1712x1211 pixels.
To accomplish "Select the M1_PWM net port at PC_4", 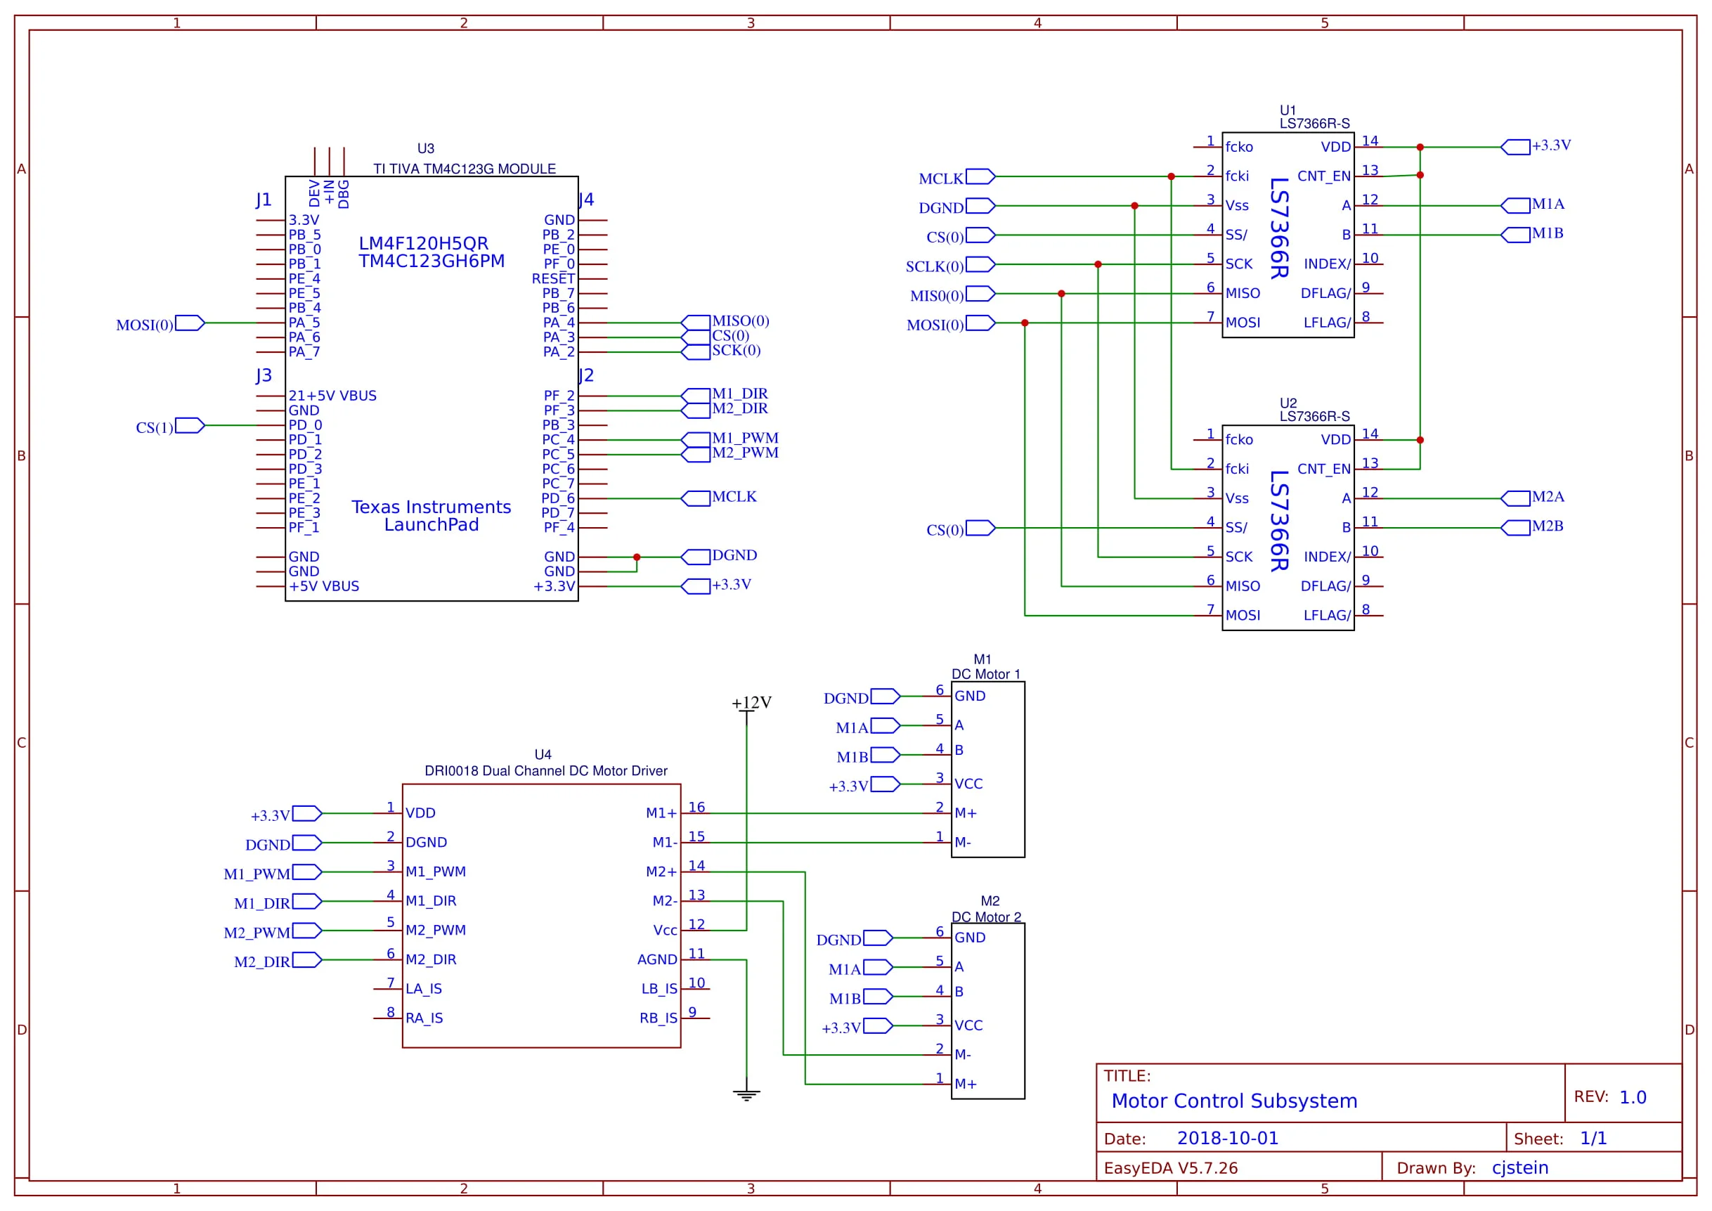I will (x=730, y=439).
